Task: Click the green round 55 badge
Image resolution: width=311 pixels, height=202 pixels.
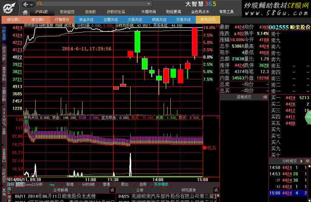Action: tap(308, 117)
